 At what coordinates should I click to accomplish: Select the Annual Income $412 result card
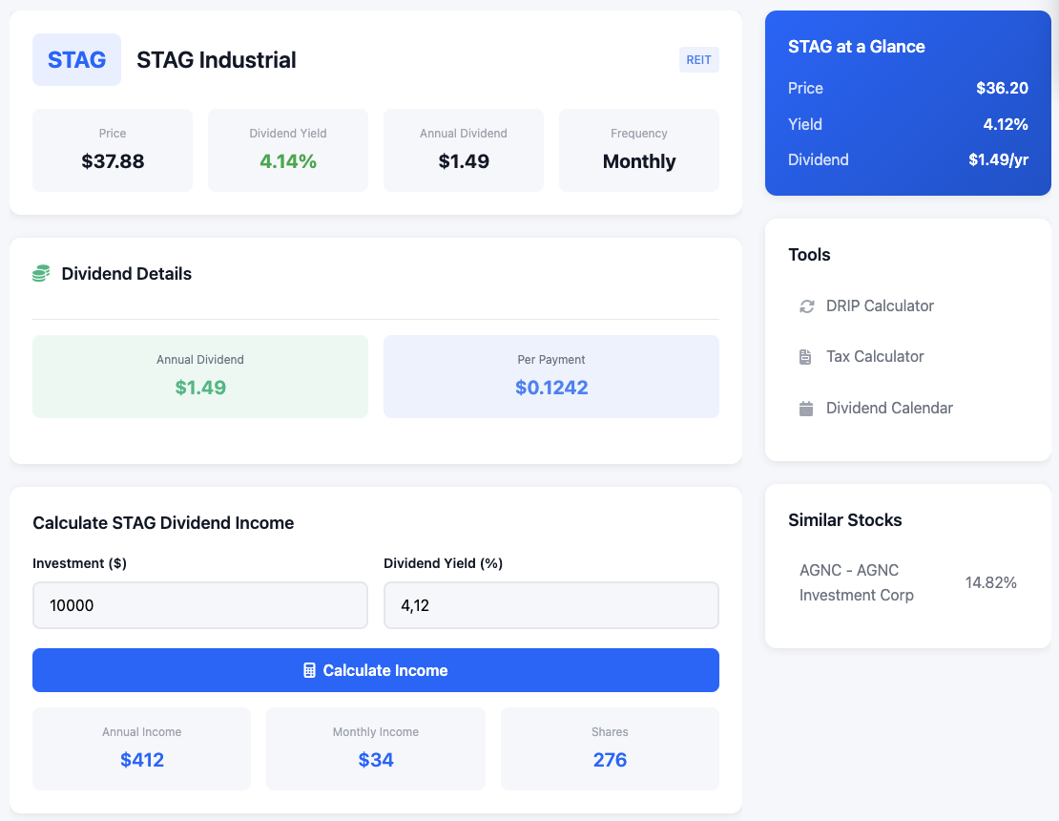[141, 748]
